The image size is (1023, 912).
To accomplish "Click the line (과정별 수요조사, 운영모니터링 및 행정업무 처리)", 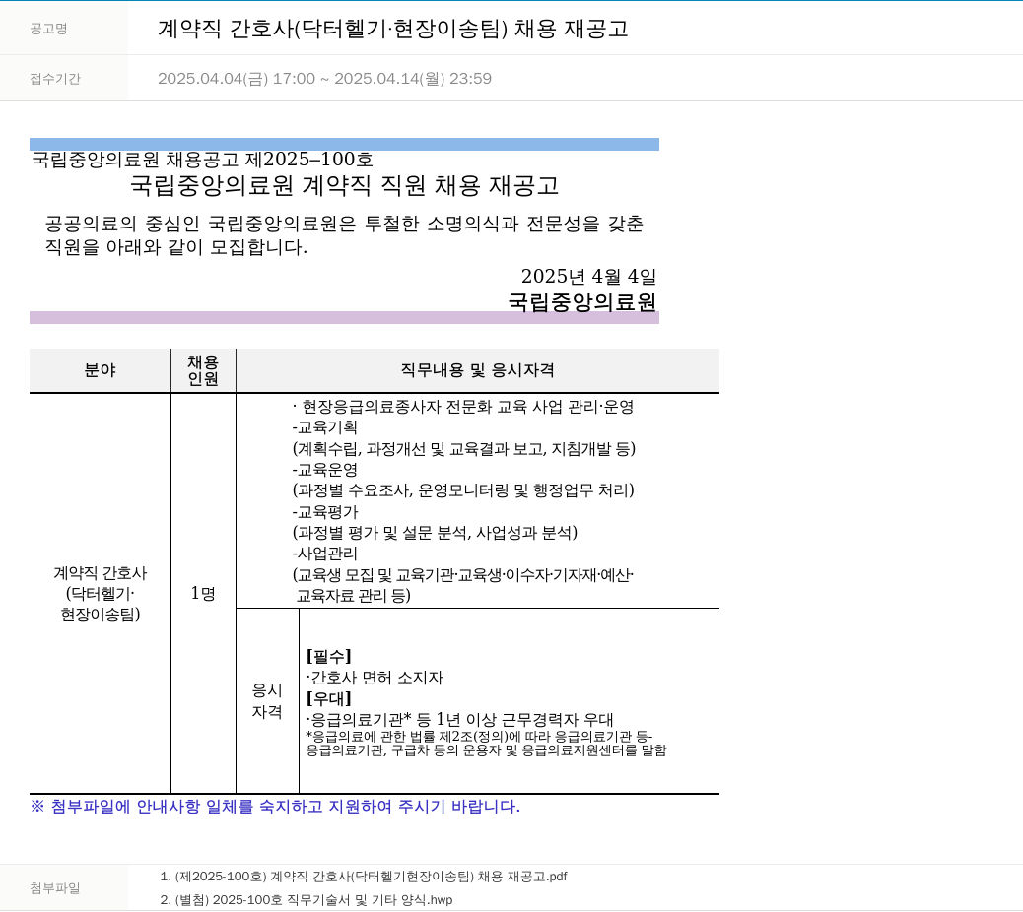I will 463,490.
